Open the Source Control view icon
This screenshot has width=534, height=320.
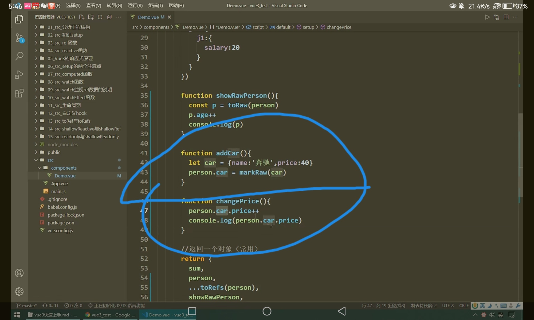(19, 38)
